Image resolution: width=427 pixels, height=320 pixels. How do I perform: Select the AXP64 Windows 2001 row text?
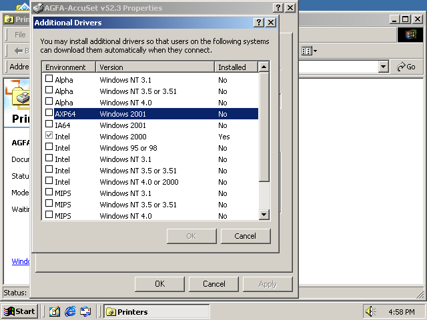tap(156, 114)
